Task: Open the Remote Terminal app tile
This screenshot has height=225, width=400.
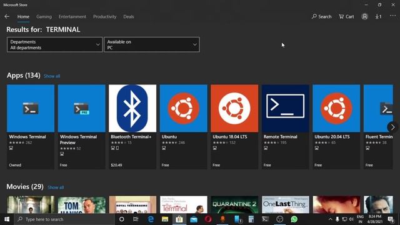Action: click(286, 127)
